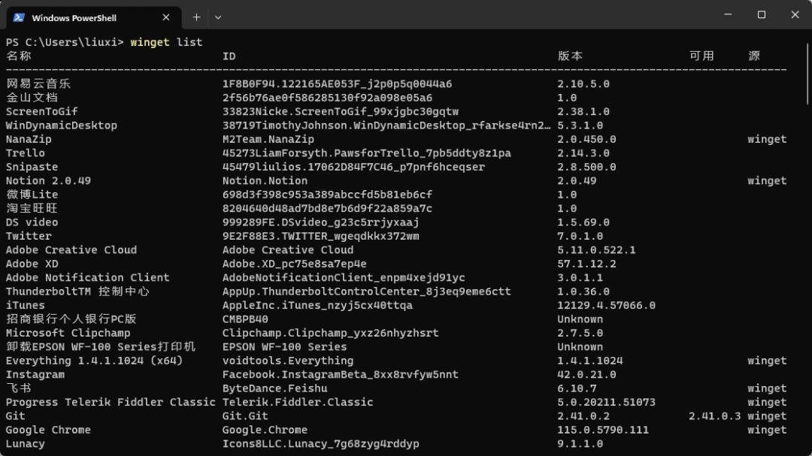Click Adobe XD version 57.1.12.2

(x=586, y=264)
